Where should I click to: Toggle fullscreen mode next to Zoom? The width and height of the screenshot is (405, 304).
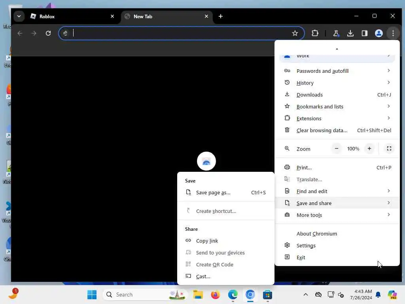click(x=389, y=148)
